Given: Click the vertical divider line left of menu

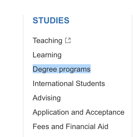Looking at the screenshot, I should point(23,76).
